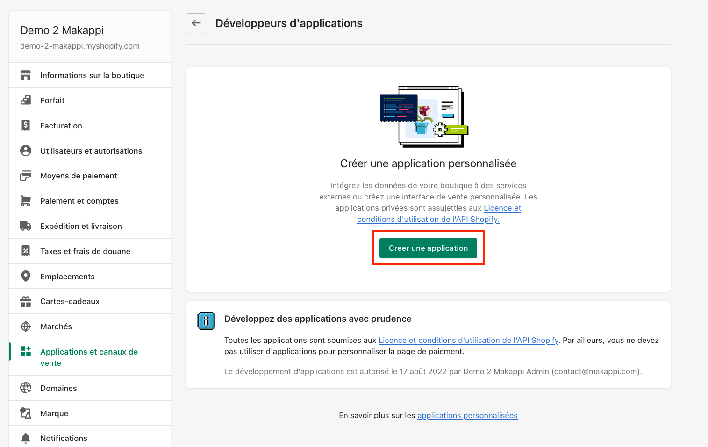Viewport: 708px width, 447px height.
Task: Click the user icon for Utilisateurs et autorisations
Action: pos(26,150)
